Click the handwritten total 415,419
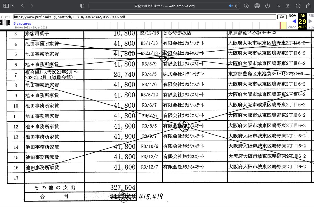314x207 pixels. pos(151,197)
